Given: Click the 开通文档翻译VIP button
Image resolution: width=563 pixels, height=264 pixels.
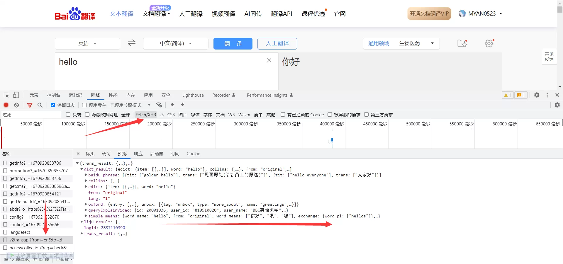Looking at the screenshot, I should [x=429, y=14].
